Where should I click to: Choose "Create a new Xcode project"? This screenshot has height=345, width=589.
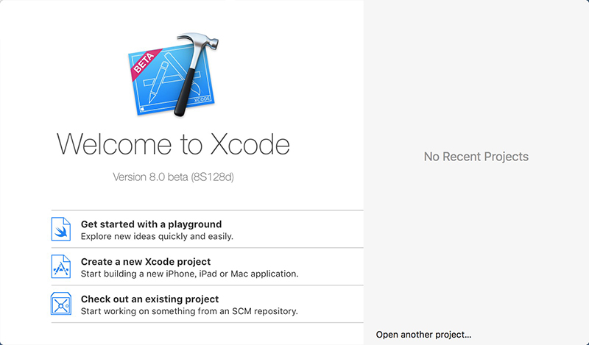(x=146, y=262)
